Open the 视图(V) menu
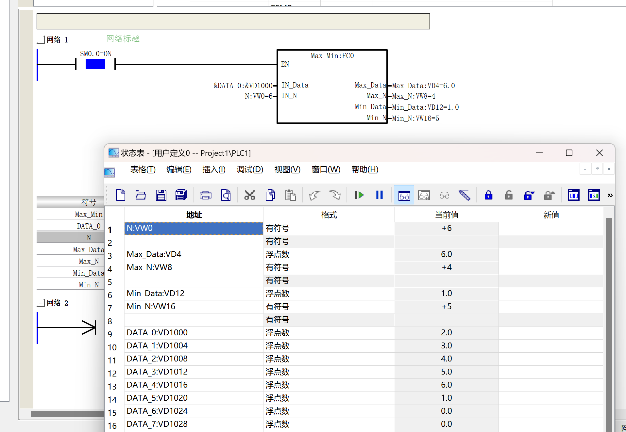Image resolution: width=626 pixels, height=432 pixels. pos(287,169)
